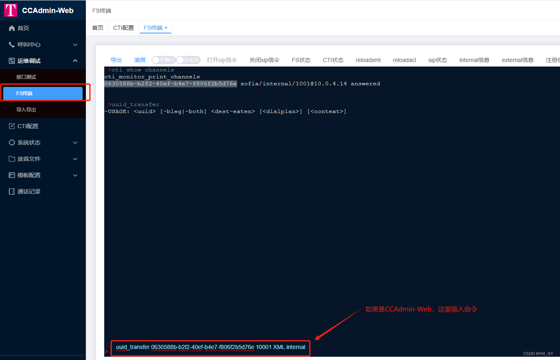
Task: Click the 首页 home icon in sidebar
Action: click(x=12, y=28)
